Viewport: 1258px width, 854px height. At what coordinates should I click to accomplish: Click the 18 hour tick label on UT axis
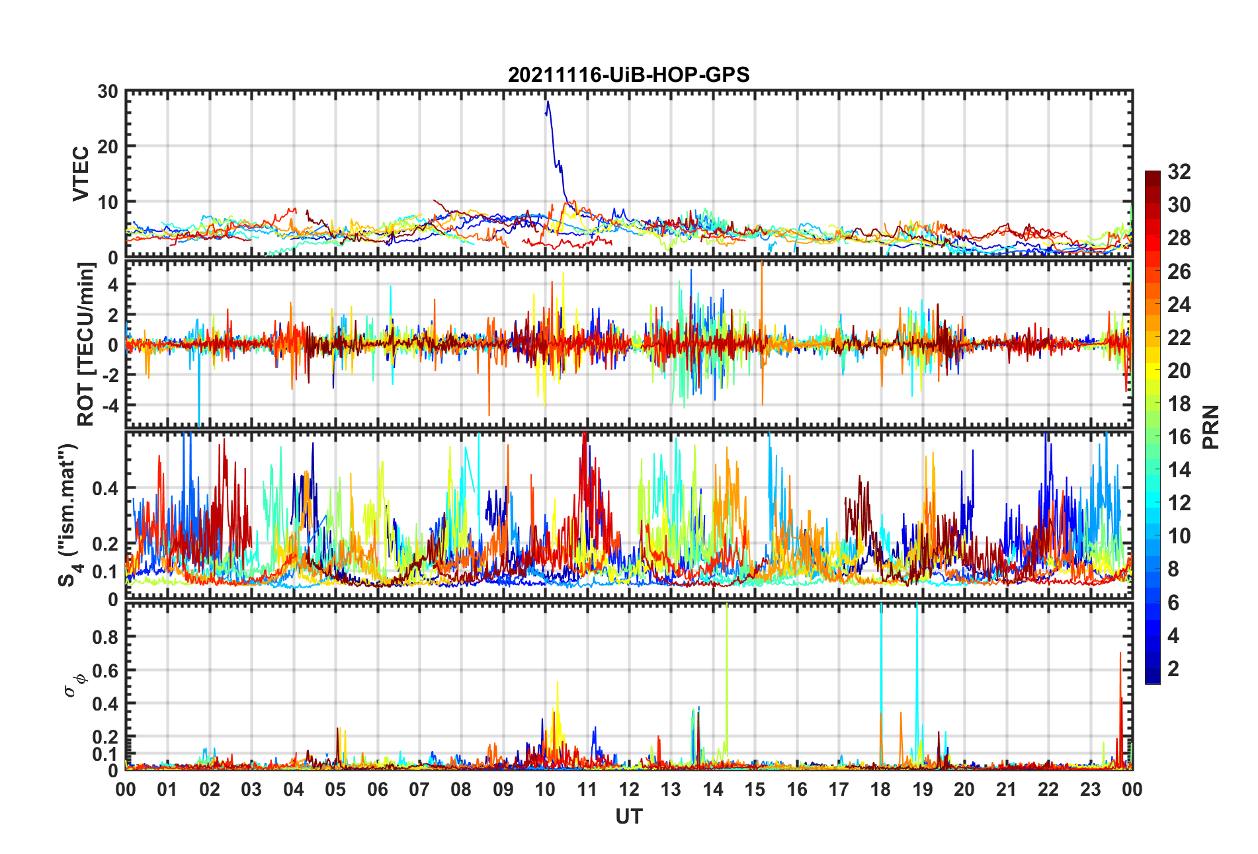[881, 789]
